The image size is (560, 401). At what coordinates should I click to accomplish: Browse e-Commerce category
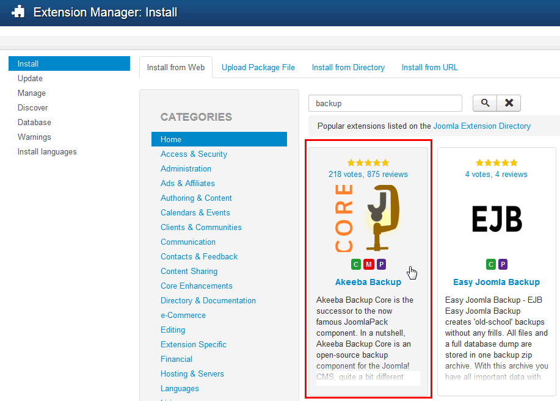point(183,315)
